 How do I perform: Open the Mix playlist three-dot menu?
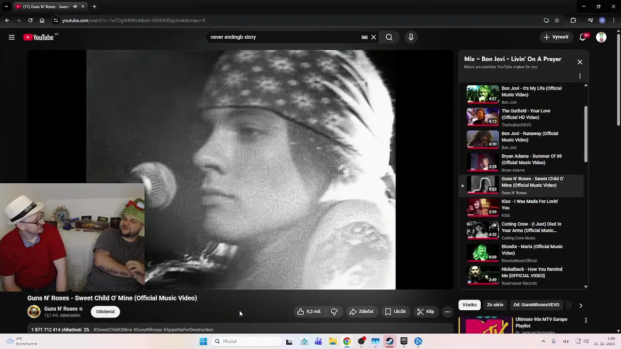point(580,76)
